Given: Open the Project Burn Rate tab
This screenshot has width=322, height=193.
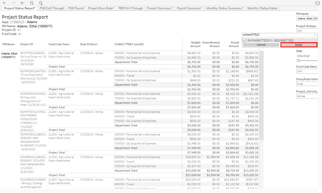Looking at the screenshot, I should click(x=101, y=8).
